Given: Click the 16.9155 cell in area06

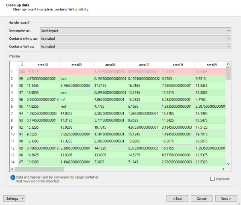Looking at the screenshot, I should (x=178, y=148).
